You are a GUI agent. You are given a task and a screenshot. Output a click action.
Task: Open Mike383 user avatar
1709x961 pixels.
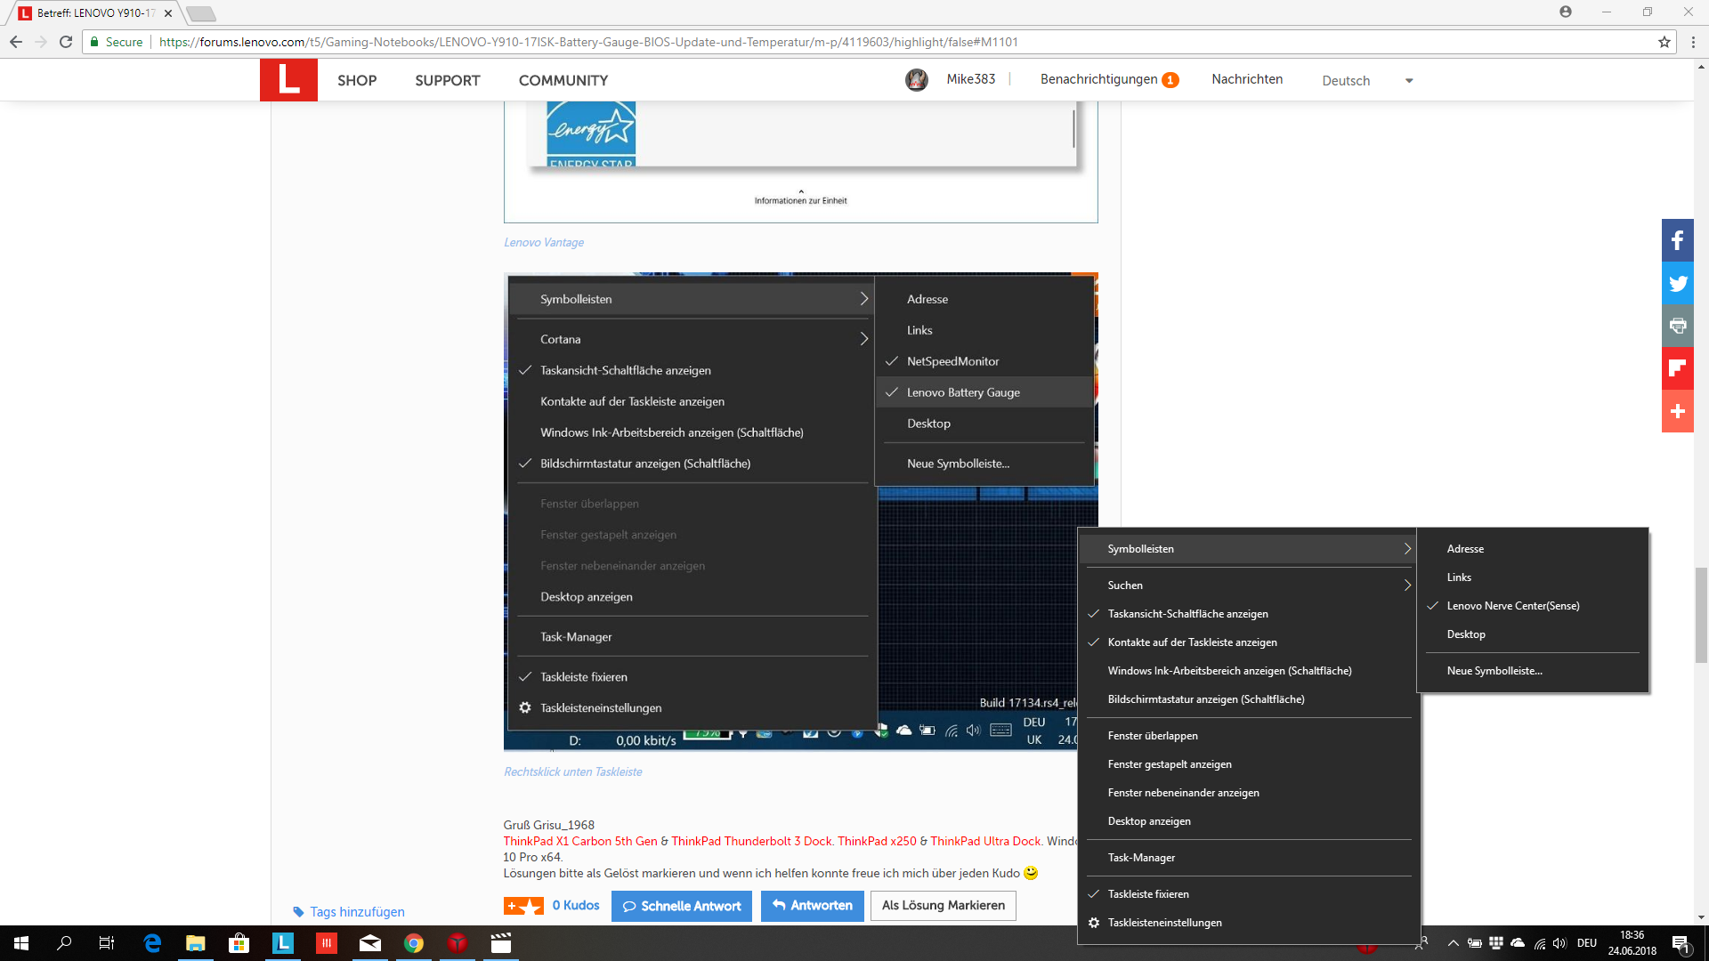point(917,80)
